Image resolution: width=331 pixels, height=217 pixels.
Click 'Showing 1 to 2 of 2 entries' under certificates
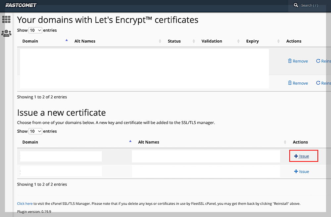click(x=42, y=97)
